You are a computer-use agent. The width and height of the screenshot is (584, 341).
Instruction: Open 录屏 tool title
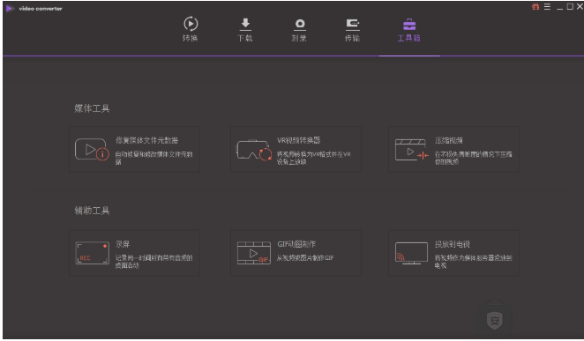(123, 244)
